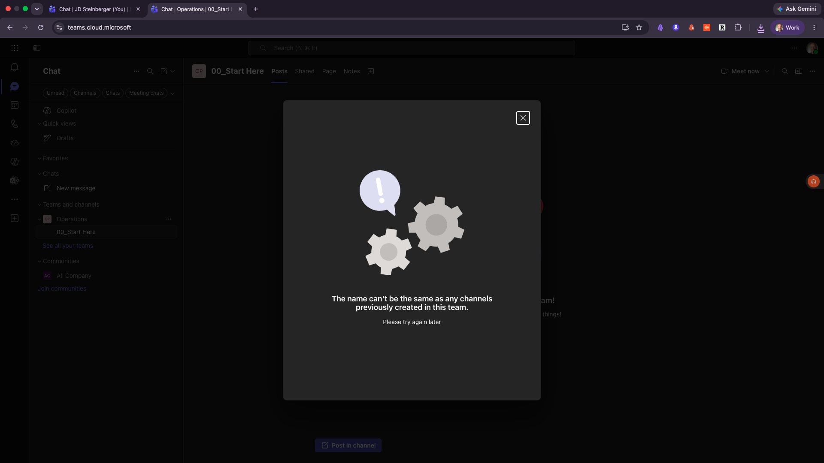Open channel more options ellipsis
The width and height of the screenshot is (824, 463).
(812, 71)
